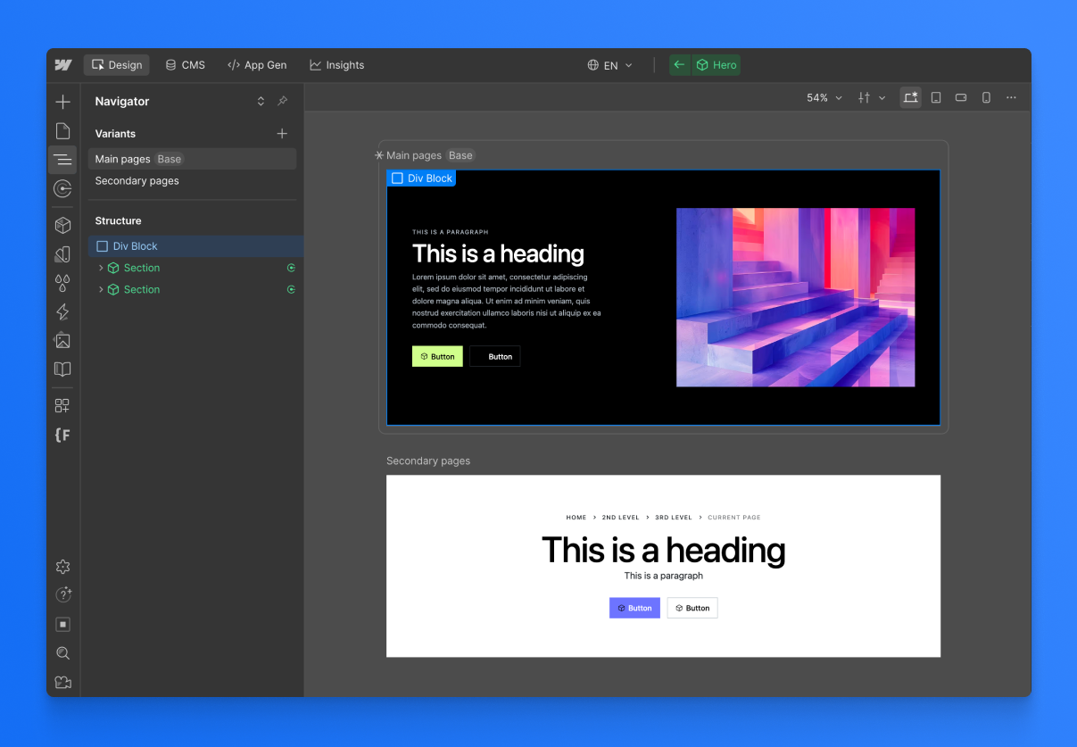
Task: Select the Secondary pages variant
Action: [137, 180]
